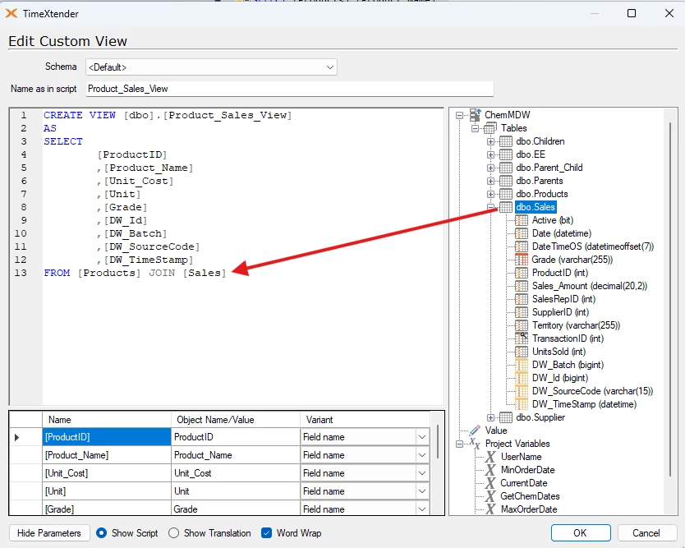685x548 pixels.
Task: Select the Show Script radio button
Action: click(101, 533)
